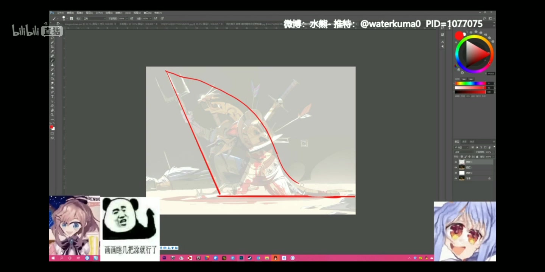Select the Gradient tool
The width and height of the screenshot is (545, 272).
(52, 78)
